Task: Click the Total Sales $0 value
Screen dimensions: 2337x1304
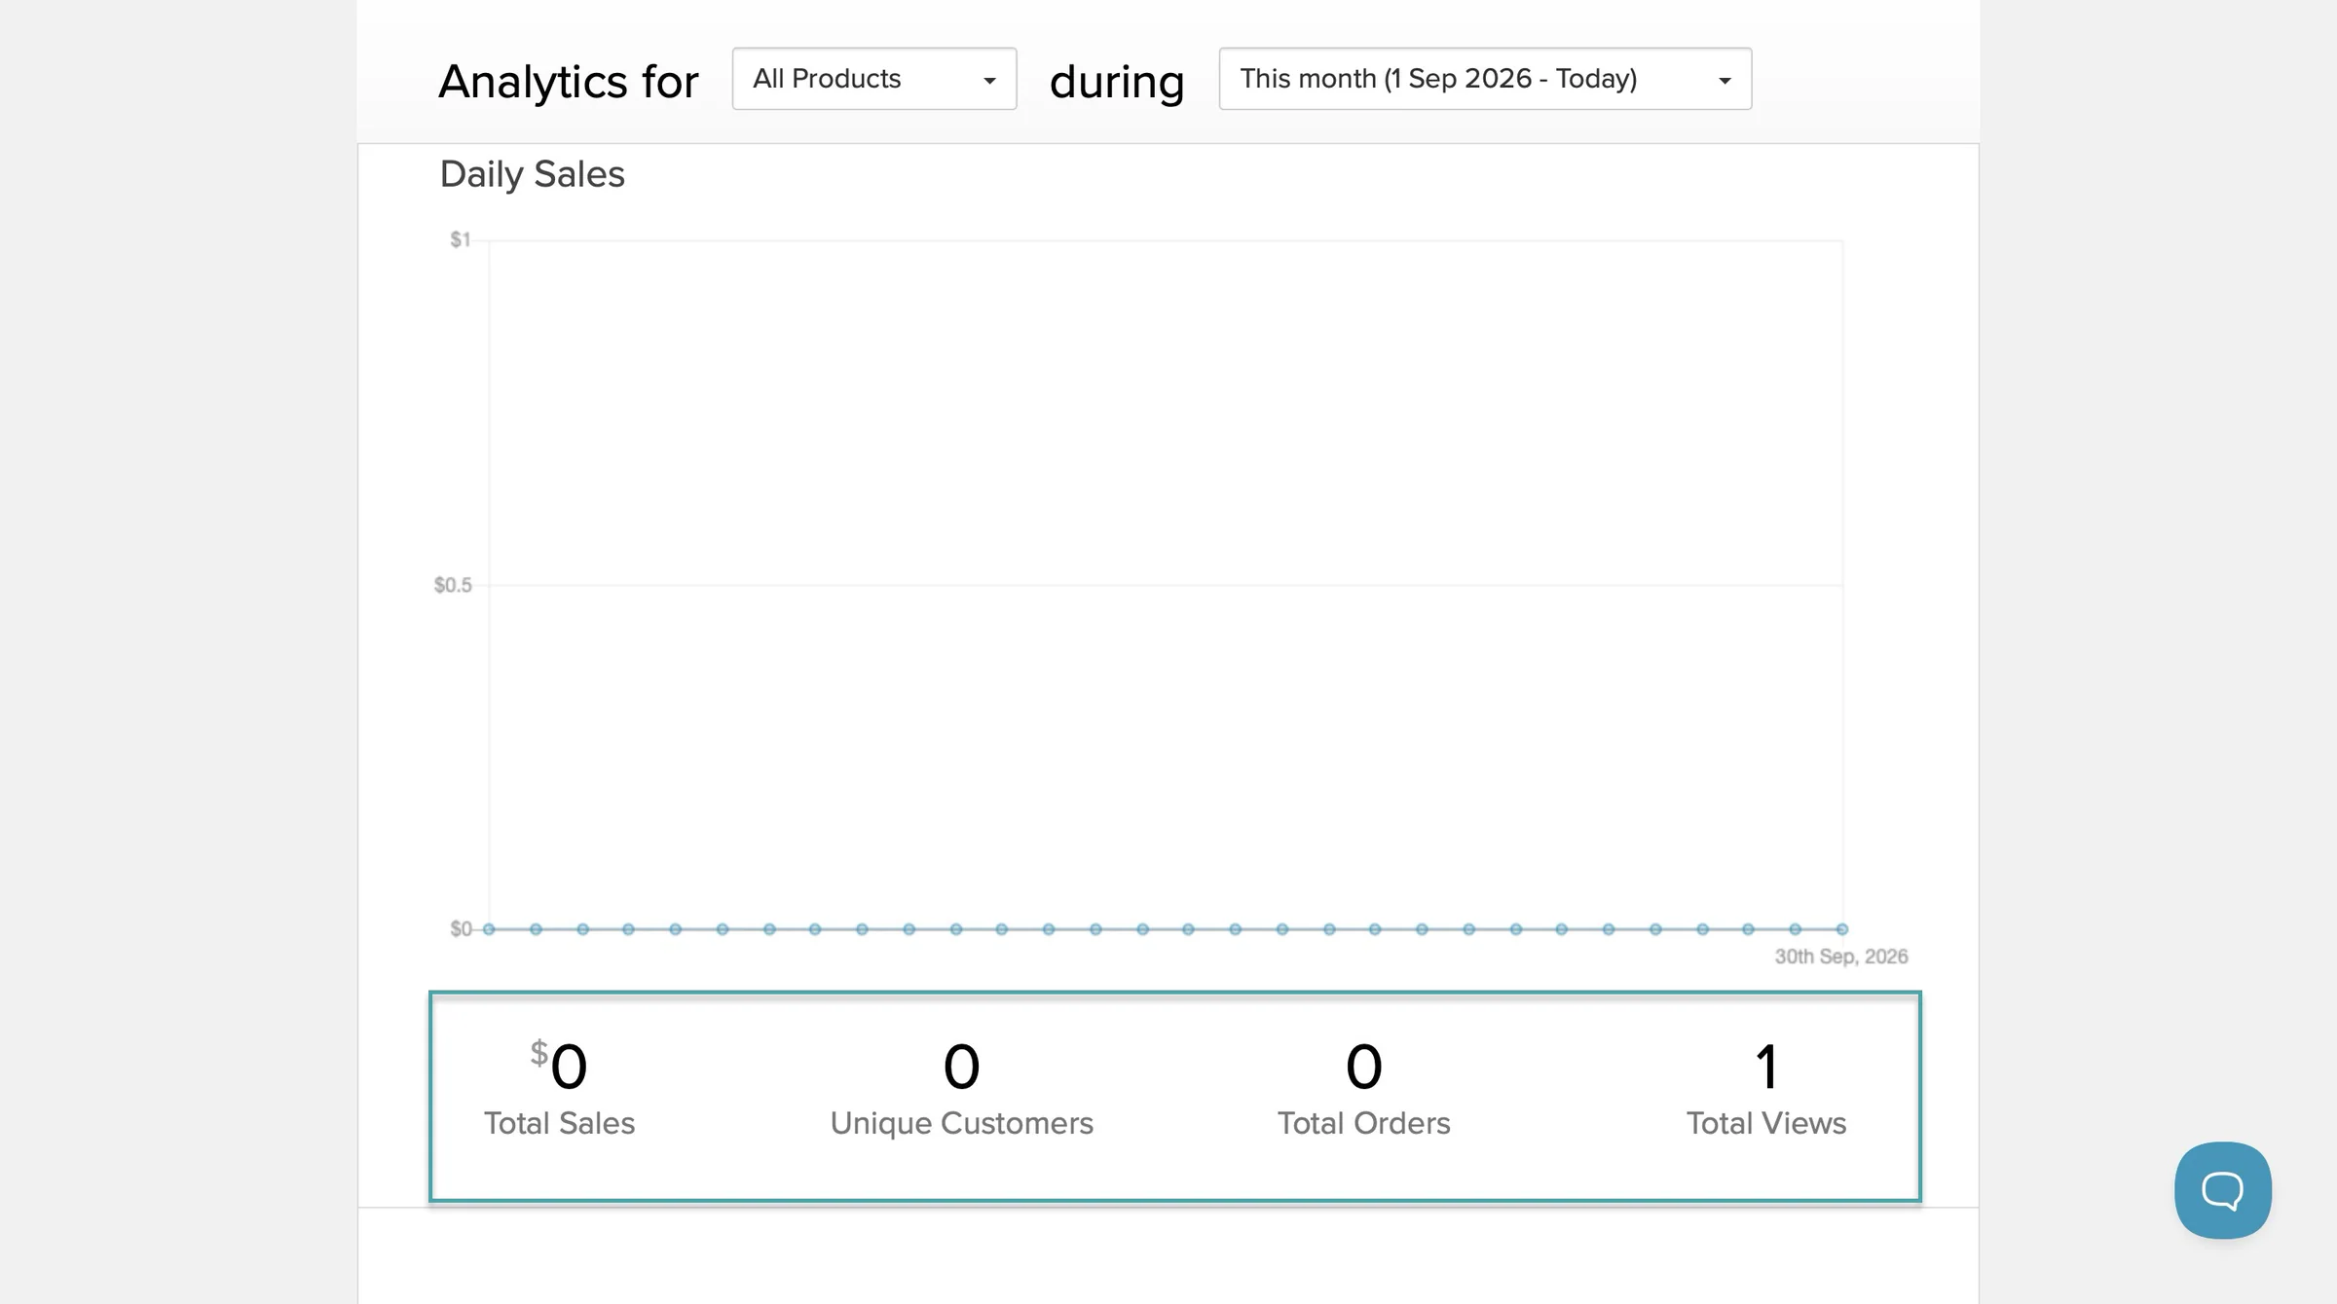Action: 559,1066
